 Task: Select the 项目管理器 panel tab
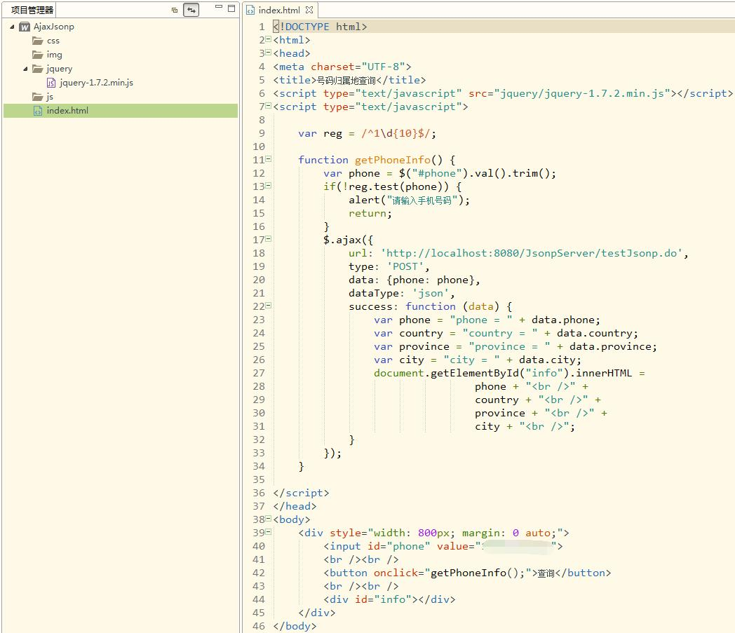(32, 10)
